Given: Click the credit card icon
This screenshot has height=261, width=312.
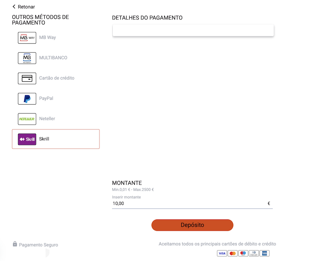Looking at the screenshot, I should click(27, 78).
